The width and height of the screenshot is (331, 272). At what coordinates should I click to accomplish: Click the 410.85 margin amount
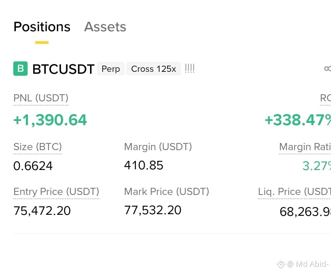143,165
